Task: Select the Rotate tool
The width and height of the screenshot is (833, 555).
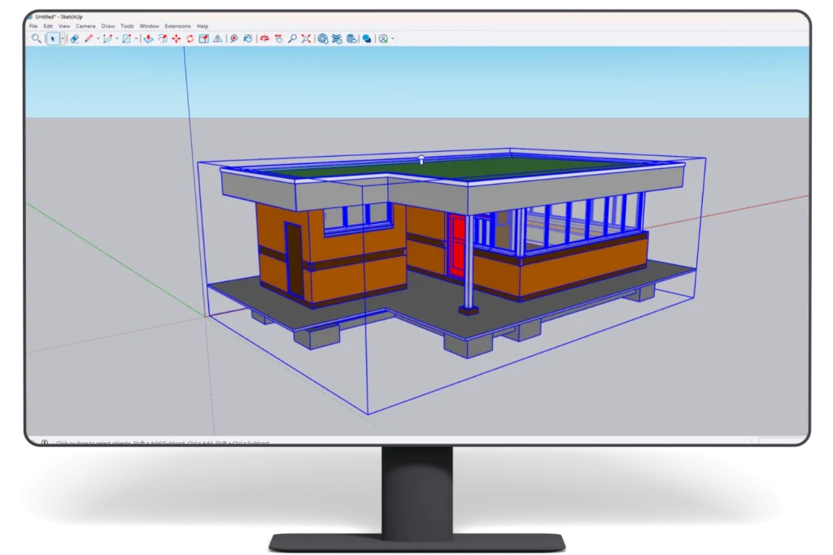Action: (190, 38)
